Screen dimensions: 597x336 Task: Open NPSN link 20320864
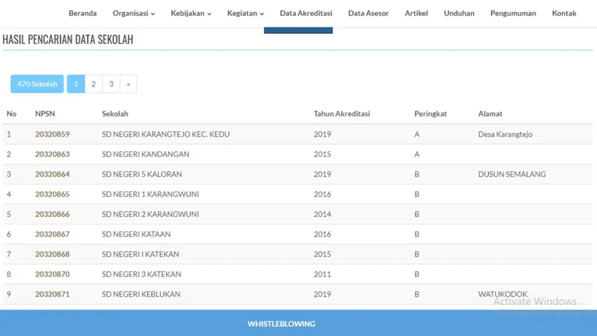[52, 174]
